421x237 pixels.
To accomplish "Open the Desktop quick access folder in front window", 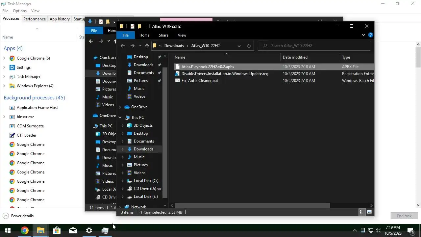I will [x=141, y=57].
